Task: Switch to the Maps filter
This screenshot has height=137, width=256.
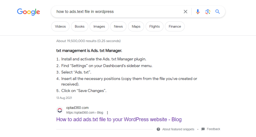Action: (136, 26)
